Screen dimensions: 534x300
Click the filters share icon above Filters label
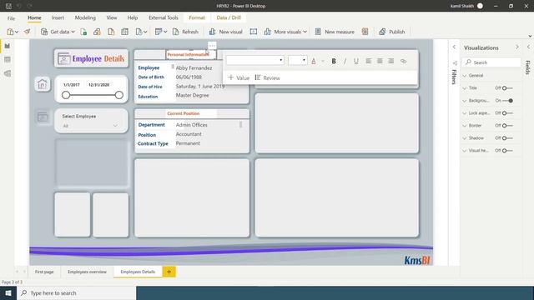tap(455, 63)
